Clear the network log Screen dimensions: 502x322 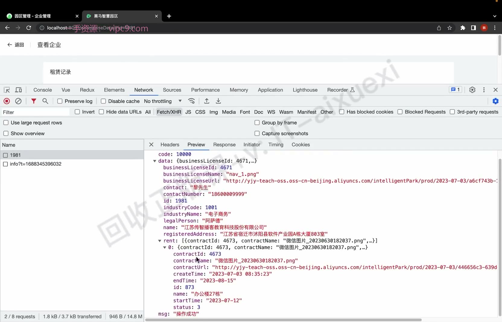pyautogui.click(x=18, y=101)
